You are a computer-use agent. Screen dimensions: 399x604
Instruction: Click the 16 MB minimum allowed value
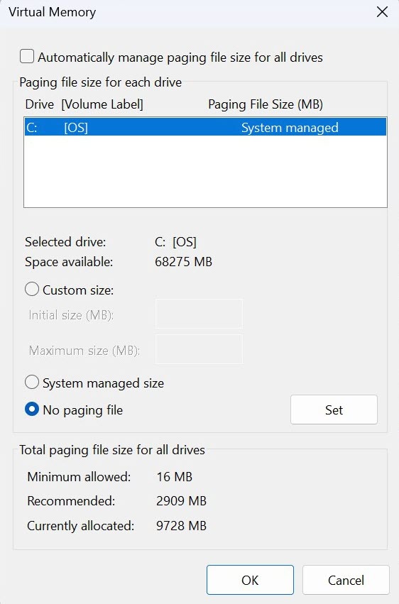click(x=175, y=476)
